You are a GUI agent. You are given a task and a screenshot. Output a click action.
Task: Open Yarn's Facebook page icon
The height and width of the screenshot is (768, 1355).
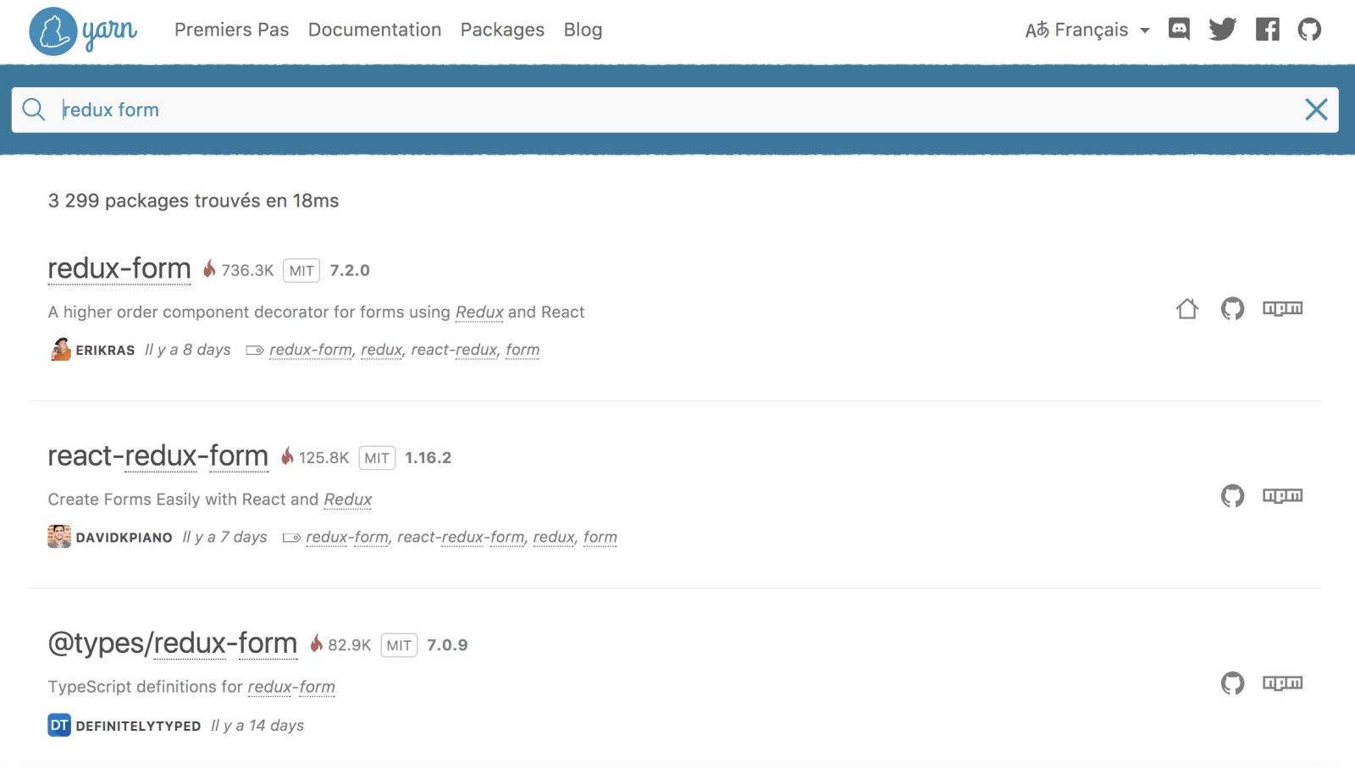(1267, 30)
